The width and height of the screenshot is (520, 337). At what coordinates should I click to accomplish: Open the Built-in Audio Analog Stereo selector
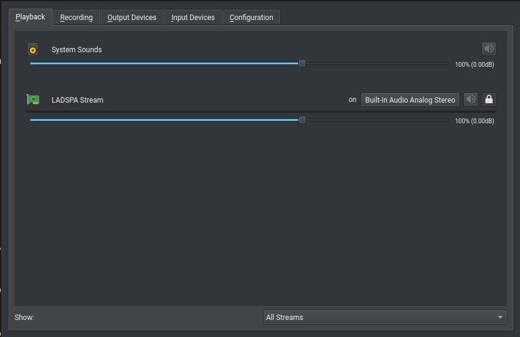[x=410, y=100]
